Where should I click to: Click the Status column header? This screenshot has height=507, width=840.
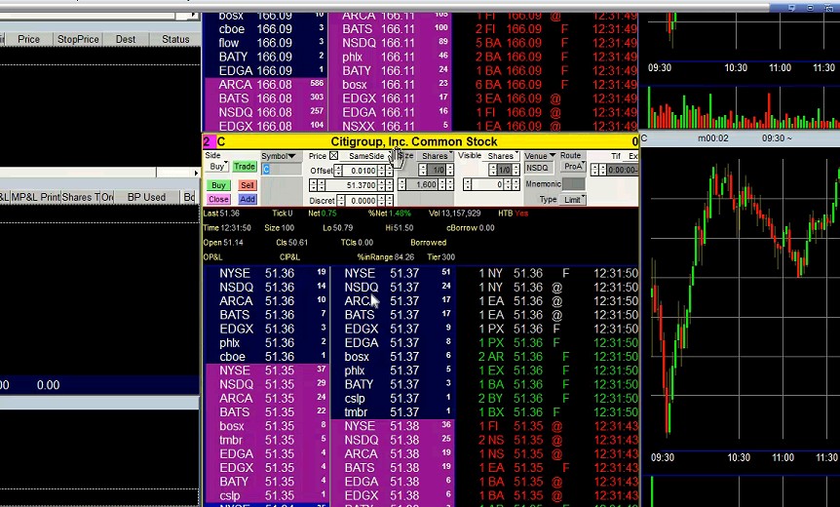175,39
